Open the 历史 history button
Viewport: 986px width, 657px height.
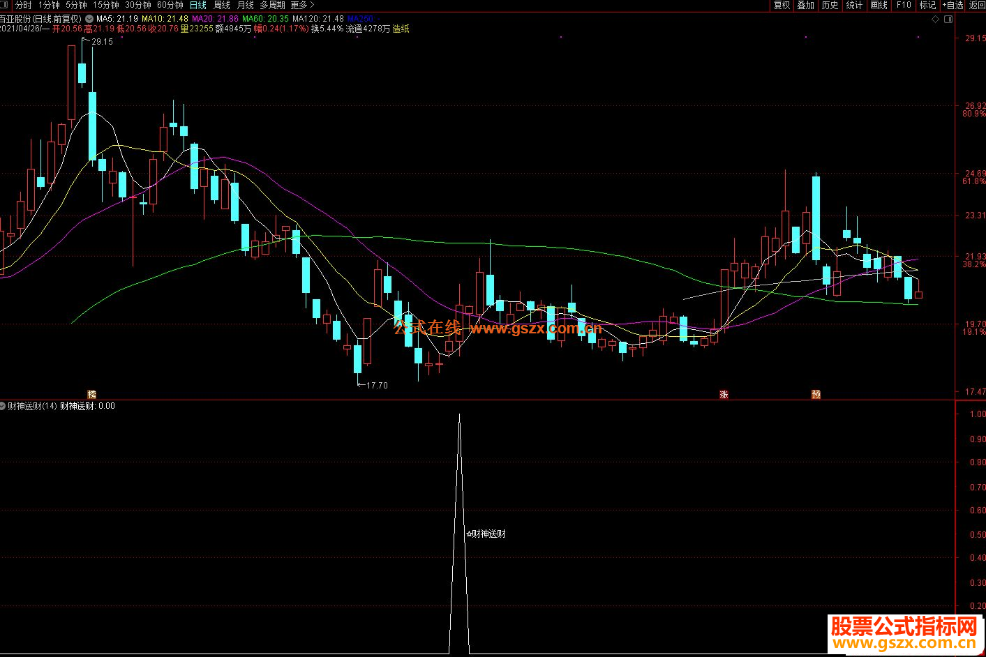point(830,5)
